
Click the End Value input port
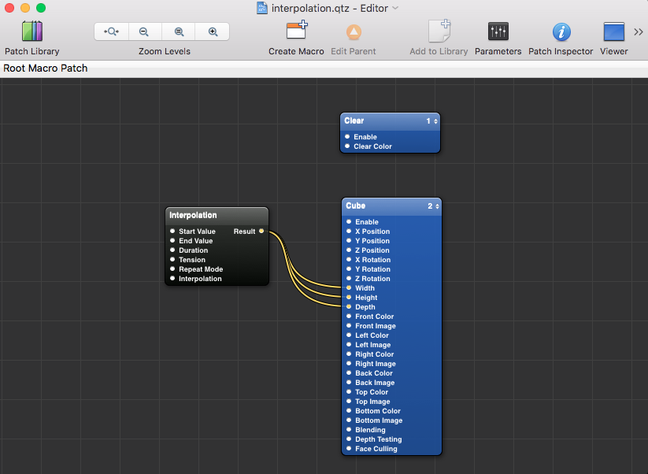tap(172, 240)
